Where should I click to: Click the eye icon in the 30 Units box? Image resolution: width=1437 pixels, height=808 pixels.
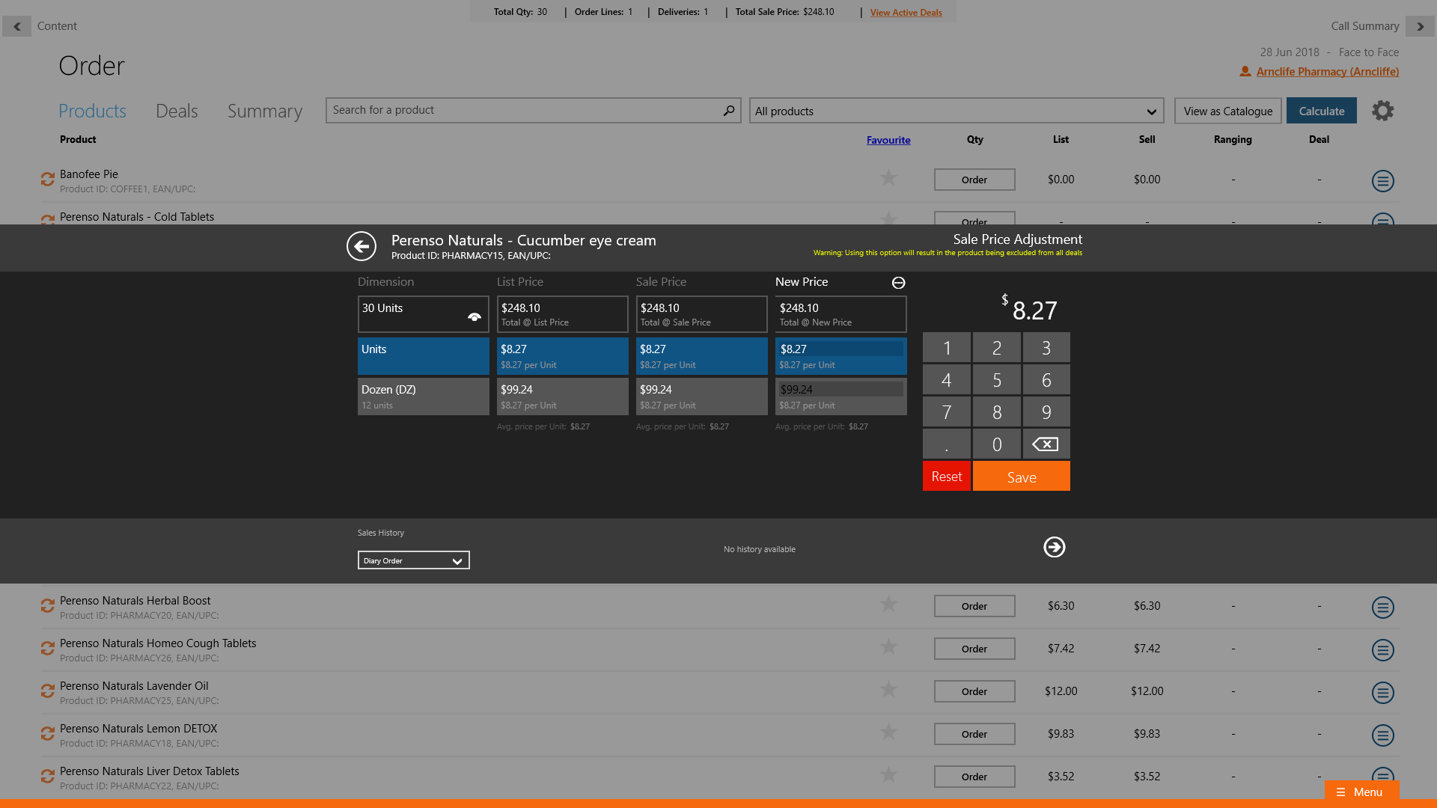[x=474, y=317]
